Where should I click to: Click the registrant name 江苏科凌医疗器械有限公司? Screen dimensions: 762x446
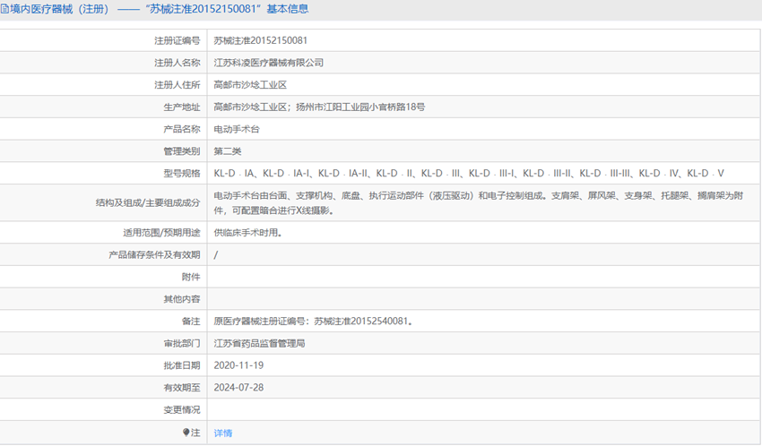tap(269, 63)
